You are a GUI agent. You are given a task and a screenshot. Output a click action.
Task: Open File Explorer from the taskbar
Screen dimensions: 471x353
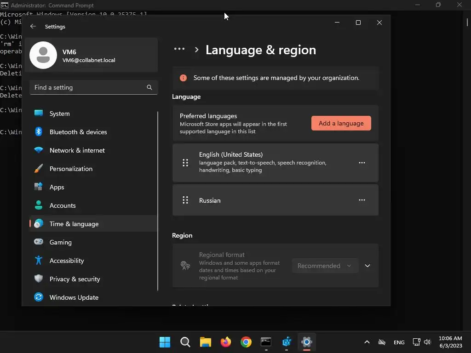click(206, 342)
